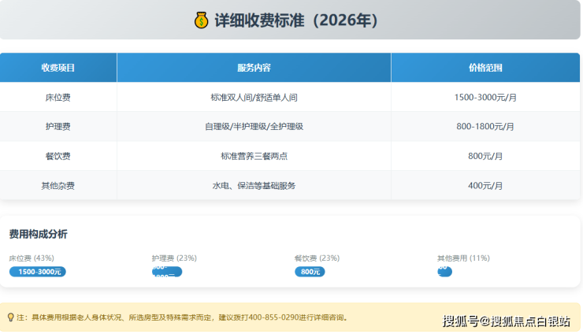The height and width of the screenshot is (334, 583).
Task: Click the 1500-3000元/月 price cell
Action: (x=485, y=97)
